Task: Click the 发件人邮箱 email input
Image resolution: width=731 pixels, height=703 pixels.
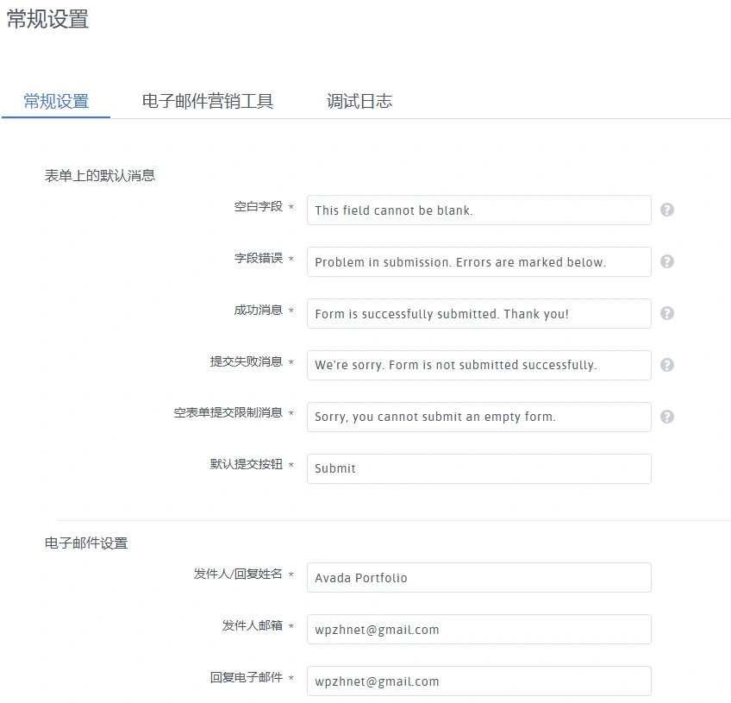Action: click(478, 629)
